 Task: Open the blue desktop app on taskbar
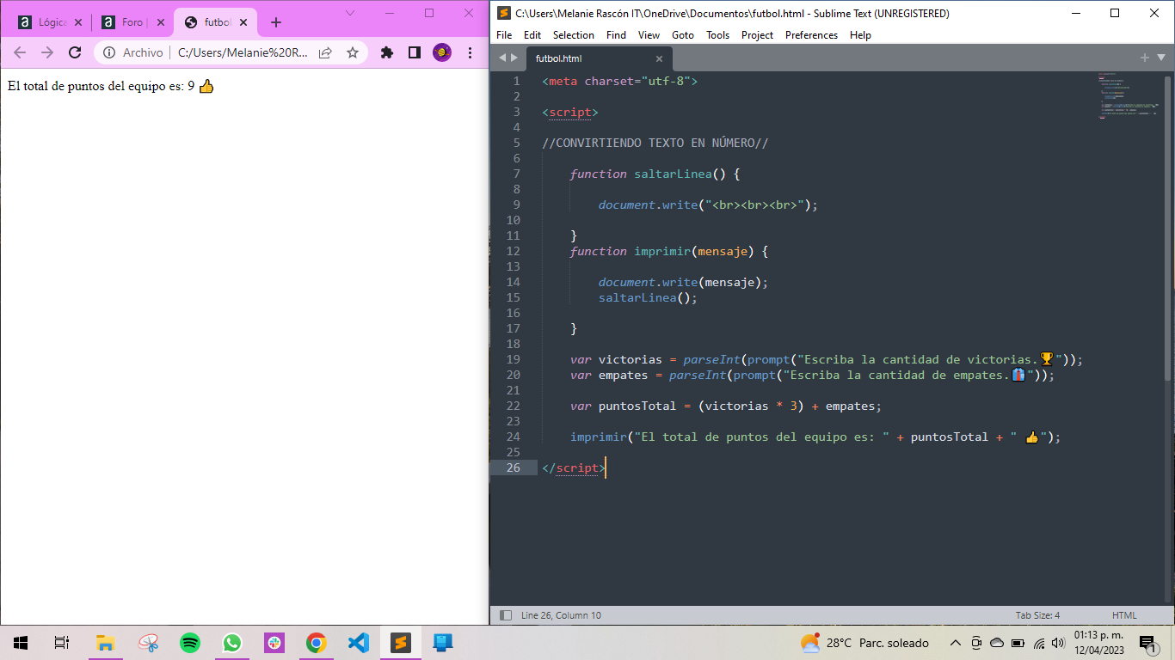(x=443, y=643)
